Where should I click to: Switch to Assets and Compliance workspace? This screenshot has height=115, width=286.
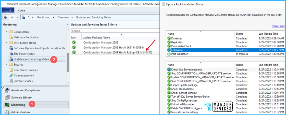coord(25,90)
